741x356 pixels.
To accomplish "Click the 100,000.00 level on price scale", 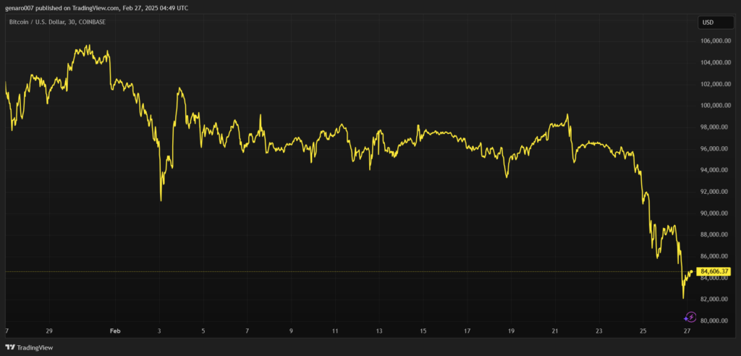I will (714, 106).
